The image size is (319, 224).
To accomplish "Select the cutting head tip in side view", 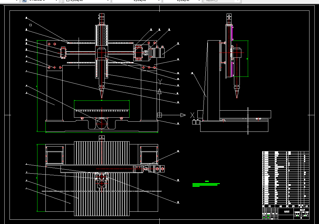I will pos(237,94).
